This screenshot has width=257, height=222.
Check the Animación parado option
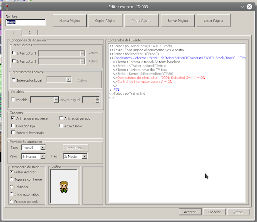click(61, 118)
